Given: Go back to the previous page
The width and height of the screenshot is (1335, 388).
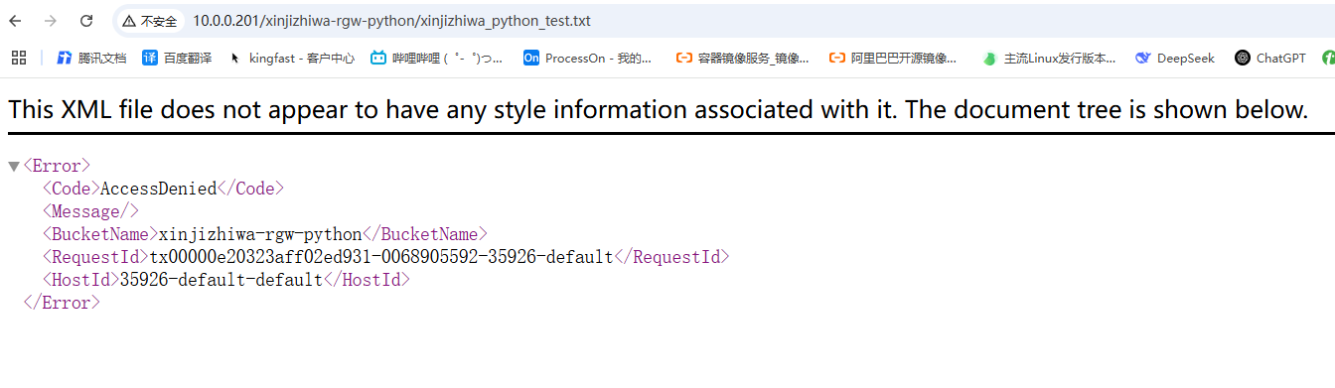Looking at the screenshot, I should click(x=15, y=21).
